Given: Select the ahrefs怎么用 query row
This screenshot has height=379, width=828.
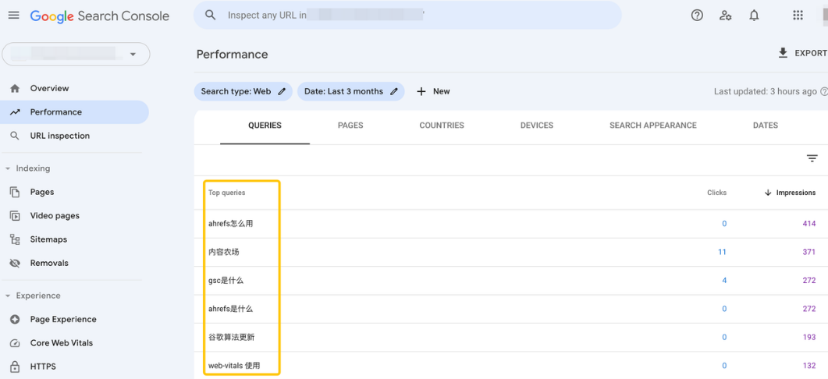Looking at the screenshot, I should (x=231, y=224).
